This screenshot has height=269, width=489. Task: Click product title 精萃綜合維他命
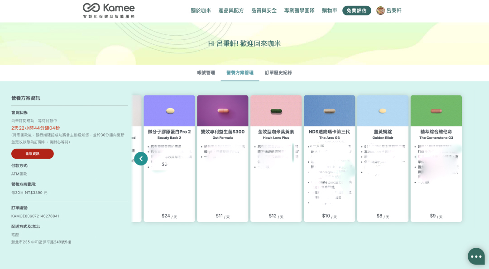436,132
